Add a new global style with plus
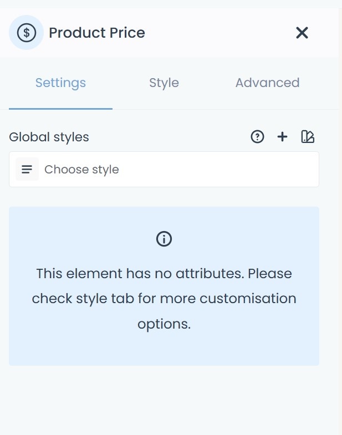The image size is (342, 435). pyautogui.click(x=283, y=137)
